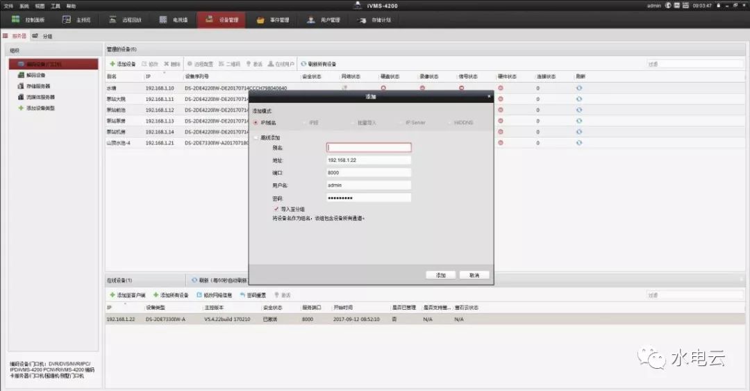Click the password field in add dialog

point(368,198)
